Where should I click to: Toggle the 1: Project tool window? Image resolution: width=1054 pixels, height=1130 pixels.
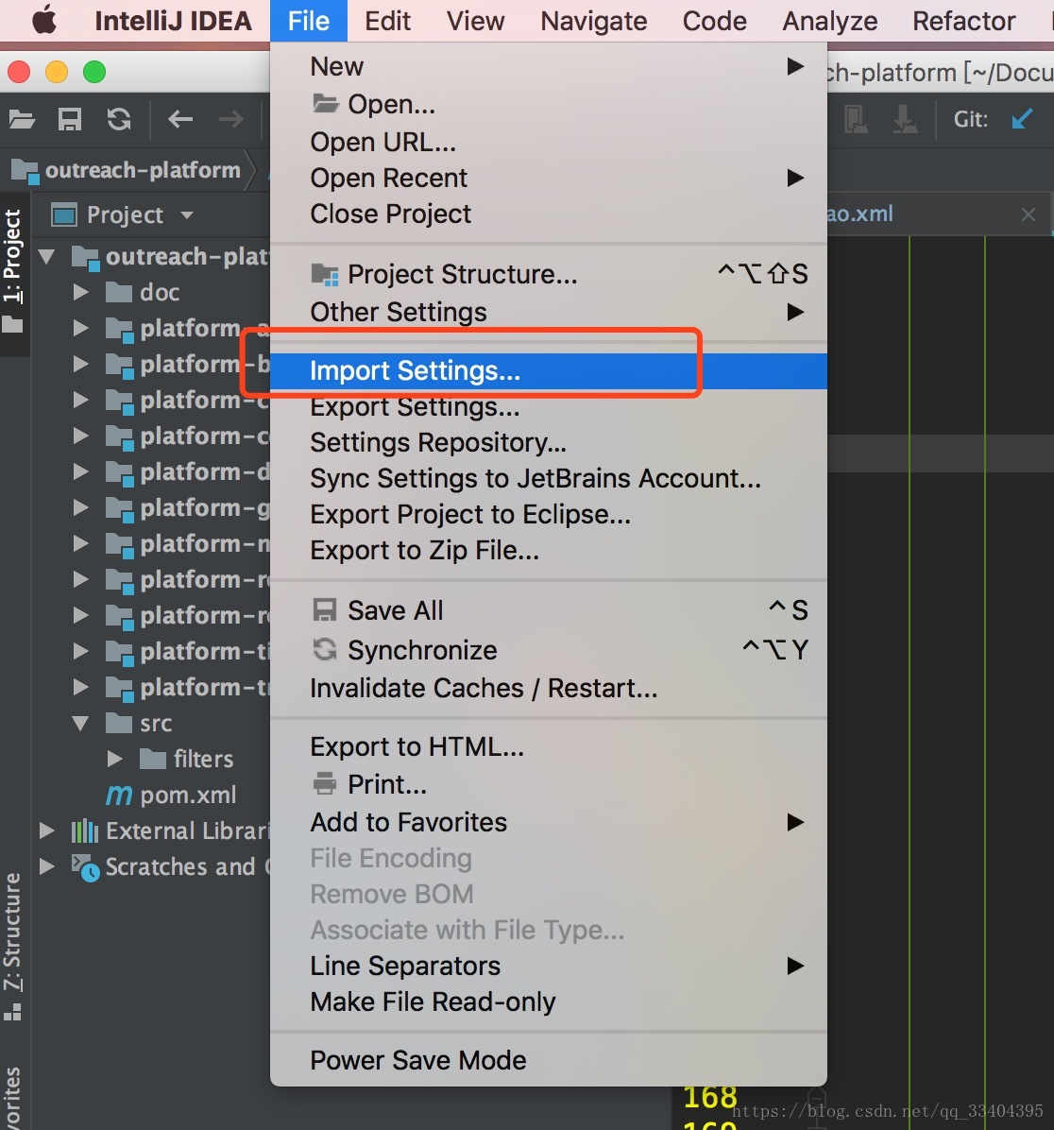point(13,272)
